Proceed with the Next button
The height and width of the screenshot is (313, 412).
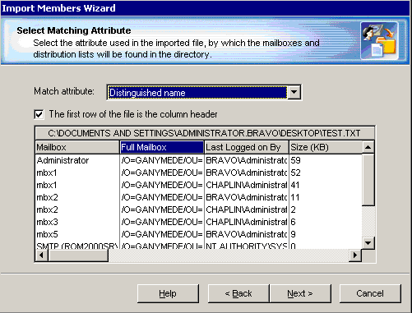[300, 293]
